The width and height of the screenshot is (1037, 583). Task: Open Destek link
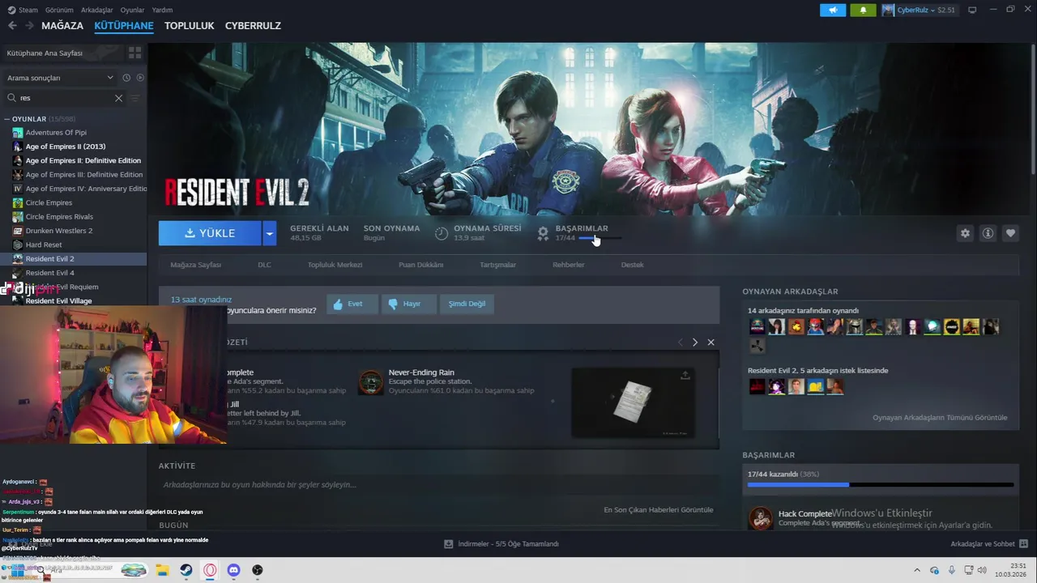pos(632,265)
